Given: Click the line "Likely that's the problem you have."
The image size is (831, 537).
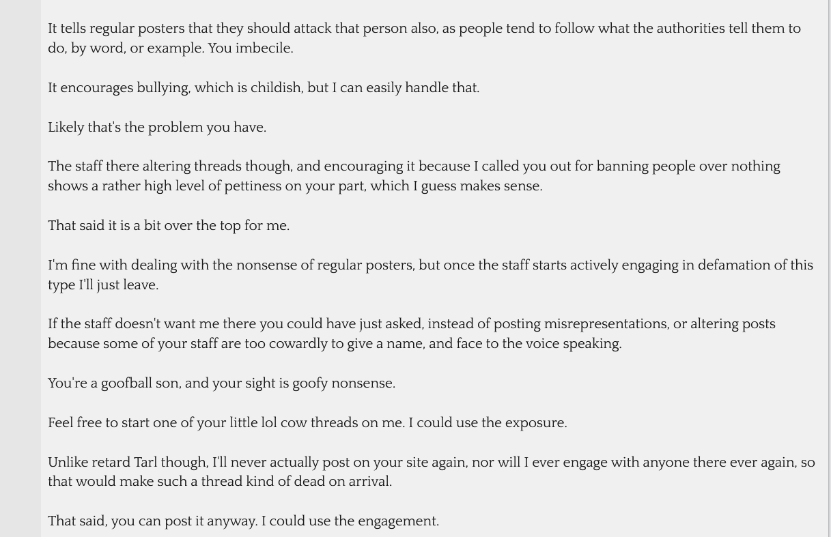Looking at the screenshot, I should pos(157,128).
